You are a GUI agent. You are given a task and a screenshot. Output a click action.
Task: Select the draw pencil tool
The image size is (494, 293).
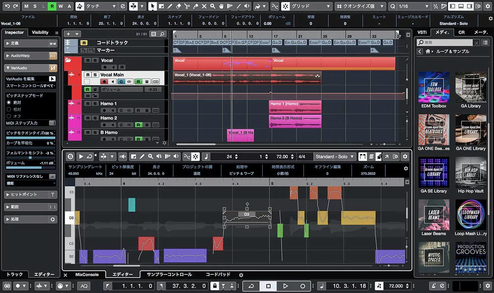[170, 6]
